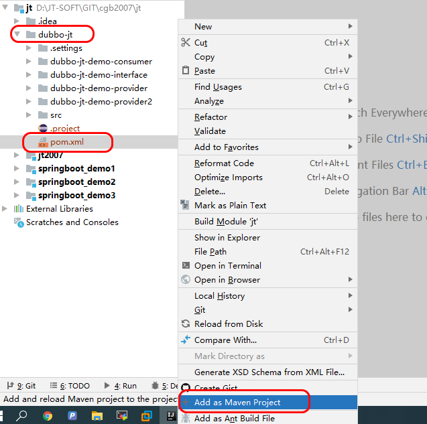The width and height of the screenshot is (427, 424).
Task: Choose Add as Maven Project
Action: point(267,402)
